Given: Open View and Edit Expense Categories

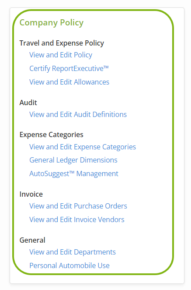Looking at the screenshot, I should click(83, 147).
